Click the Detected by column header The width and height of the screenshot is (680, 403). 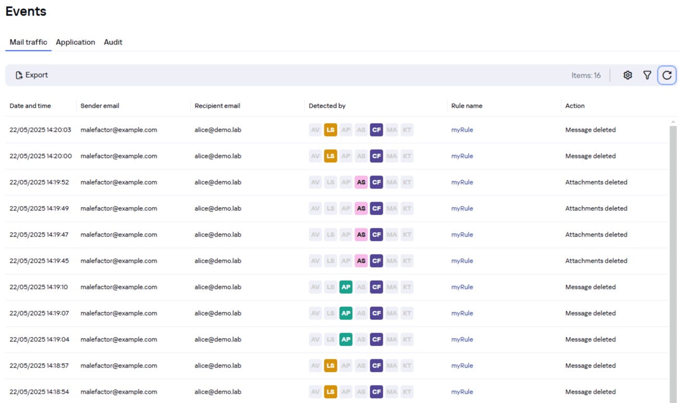(327, 106)
